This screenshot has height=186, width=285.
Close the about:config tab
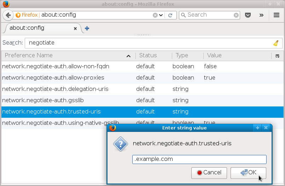point(75,29)
